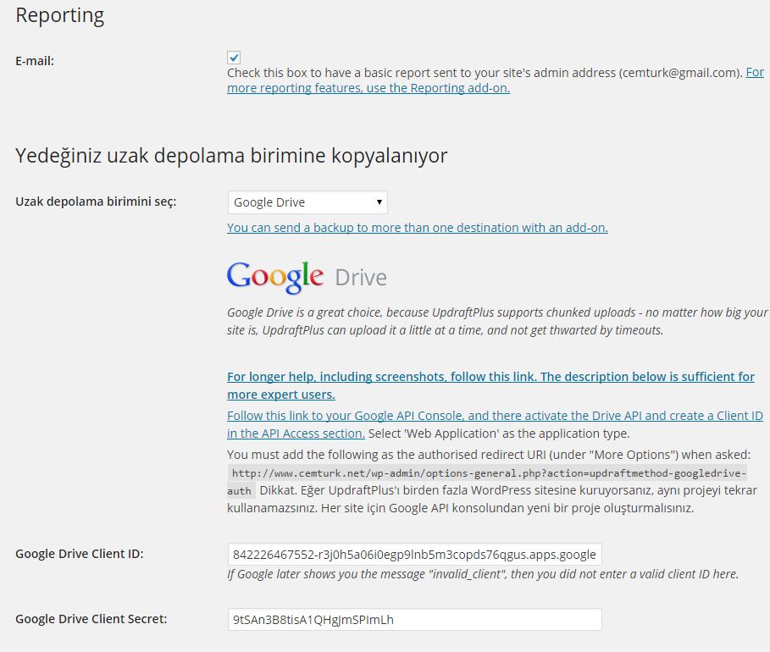Image resolution: width=770 pixels, height=652 pixels.
Task: Click the 'Google Drive Client Secret:' label
Action: (91, 619)
